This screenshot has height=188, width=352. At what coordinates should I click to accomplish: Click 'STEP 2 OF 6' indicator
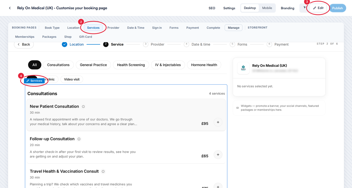327,44
